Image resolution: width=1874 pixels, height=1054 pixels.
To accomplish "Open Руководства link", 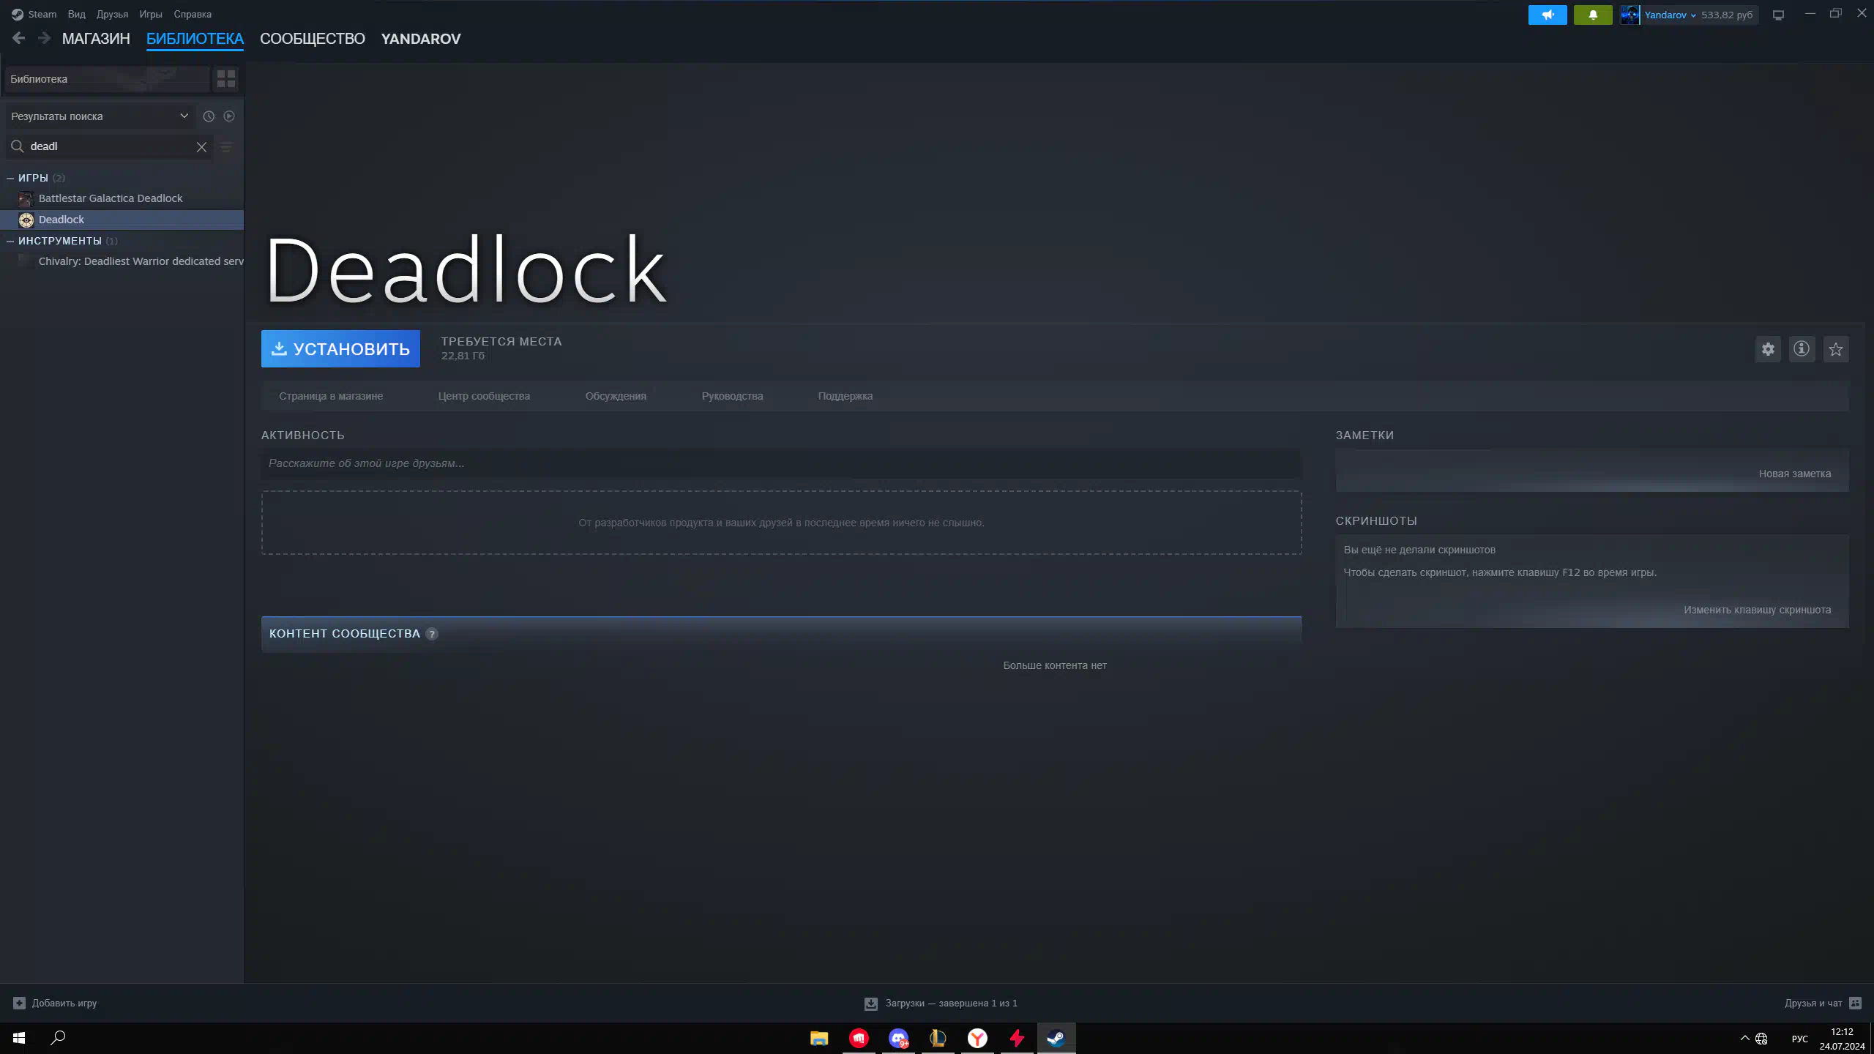I will pos(732,396).
